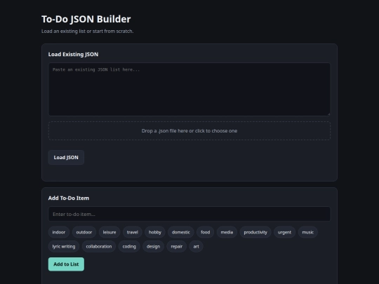Grab the textarea resize handle corner
Image resolution: width=379 pixels, height=284 pixels.
point(328,114)
